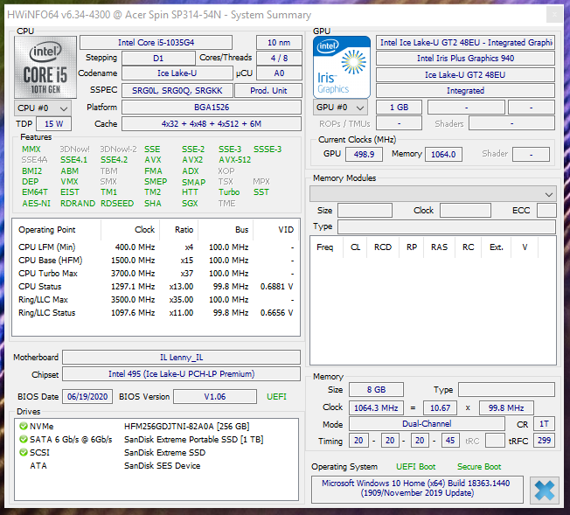Image resolution: width=570 pixels, height=515 pixels.
Task: Click the SATA drive green status icon
Action: 23,440
